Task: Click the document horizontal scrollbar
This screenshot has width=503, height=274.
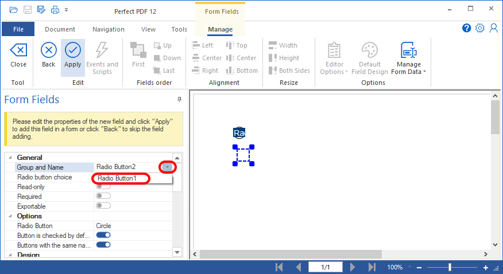Action: [x=291, y=254]
